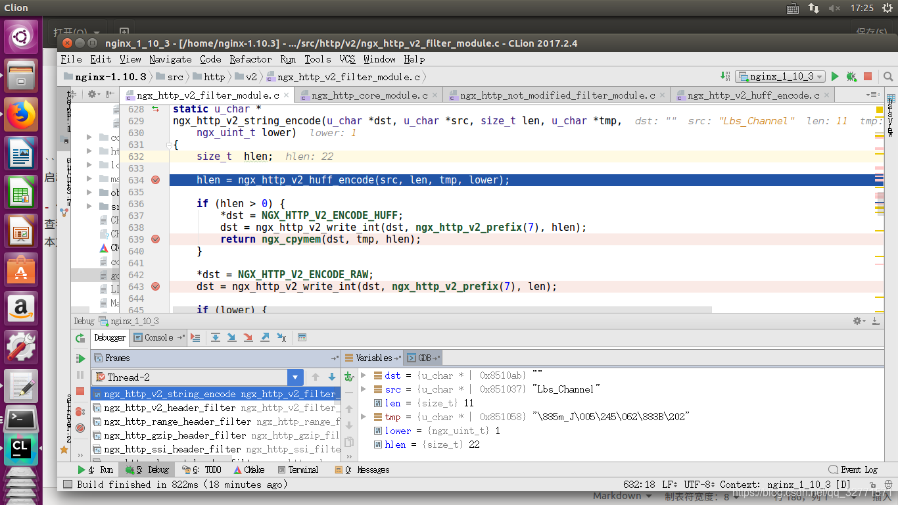Open Run tool window button
Screen dimensions: 898x505
click(95, 469)
